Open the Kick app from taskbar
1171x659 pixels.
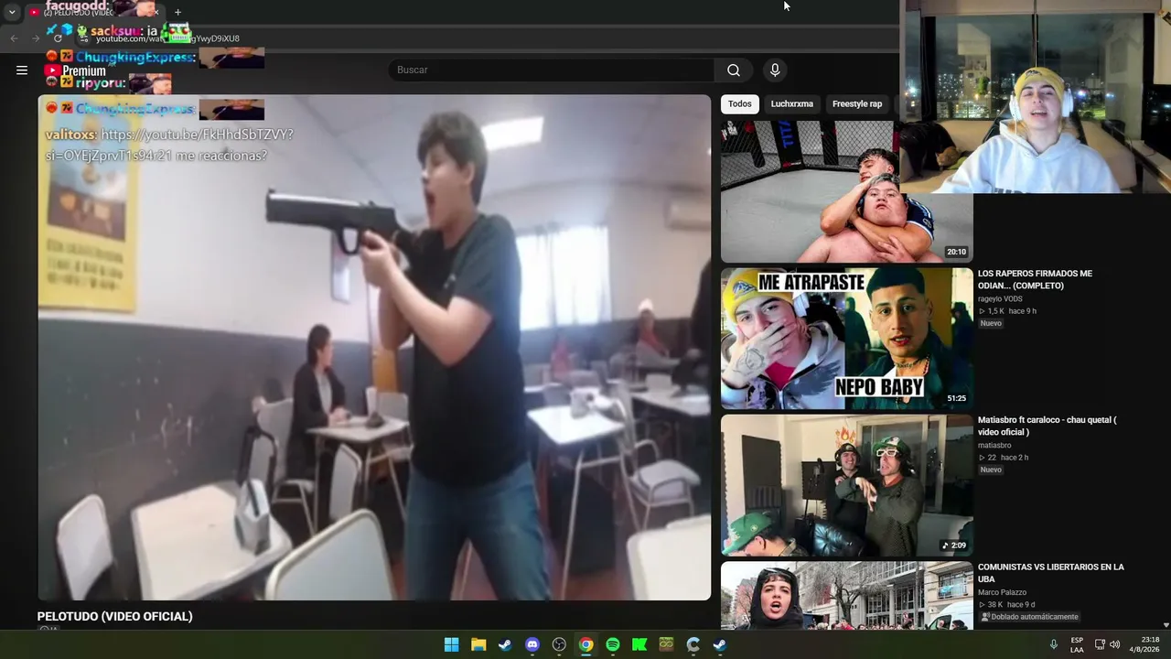point(639,644)
